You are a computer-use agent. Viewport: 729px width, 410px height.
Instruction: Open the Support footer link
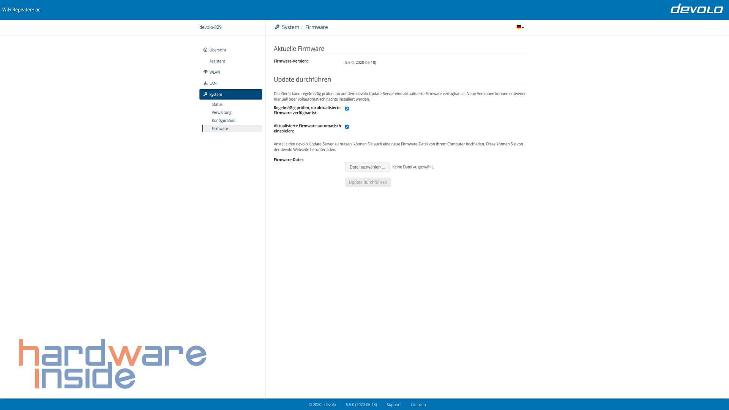pyautogui.click(x=394, y=405)
